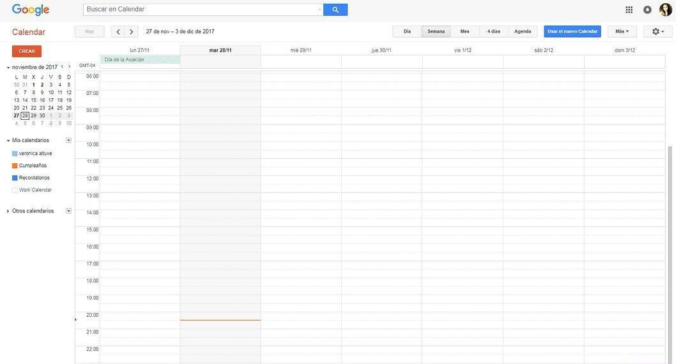The width and height of the screenshot is (676, 364).
Task: Open the settings gear menu
Action: 658,31
